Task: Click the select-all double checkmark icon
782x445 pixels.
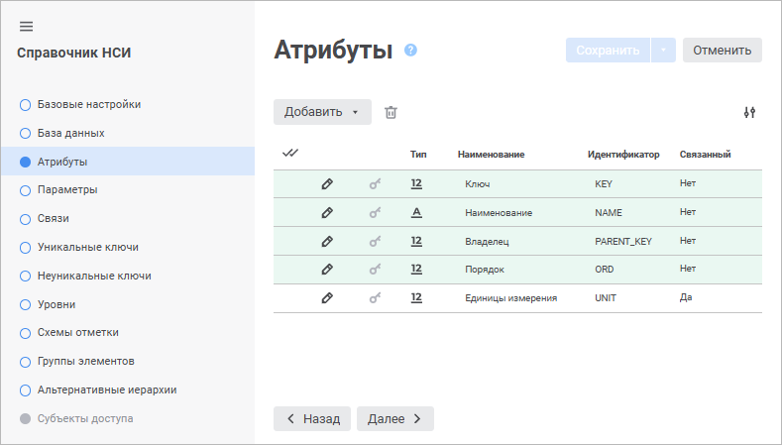Action: click(290, 154)
